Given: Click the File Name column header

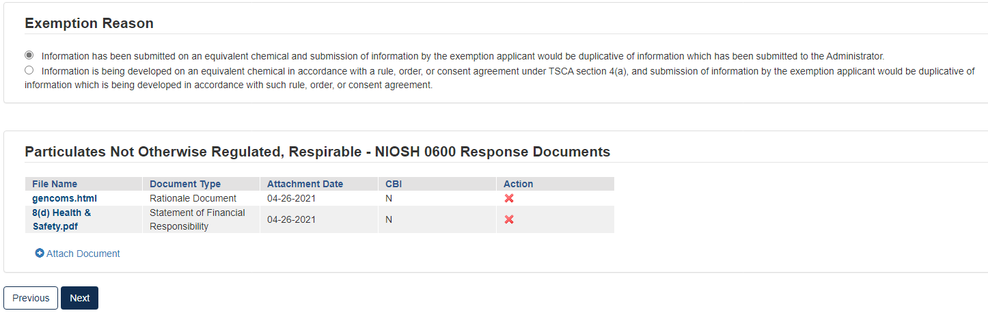Looking at the screenshot, I should [x=55, y=184].
